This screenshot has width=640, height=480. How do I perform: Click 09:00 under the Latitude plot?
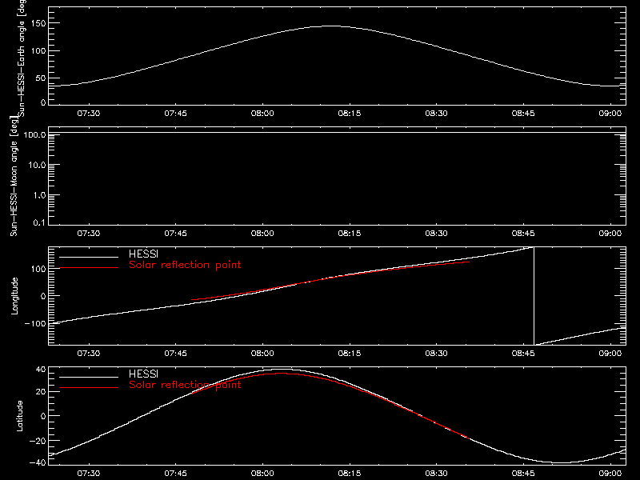(x=610, y=474)
